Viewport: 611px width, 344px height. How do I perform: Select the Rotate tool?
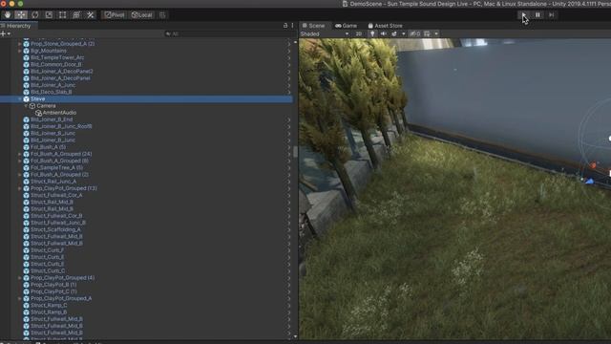click(35, 15)
